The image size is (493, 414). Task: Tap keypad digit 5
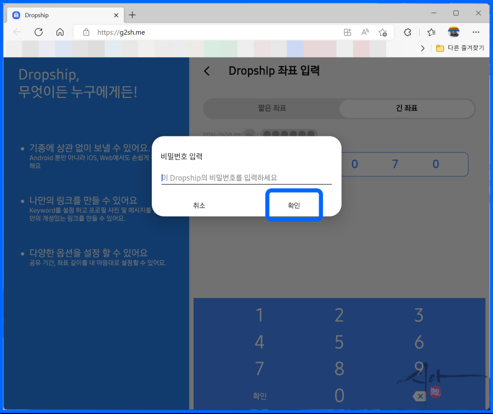coord(339,342)
